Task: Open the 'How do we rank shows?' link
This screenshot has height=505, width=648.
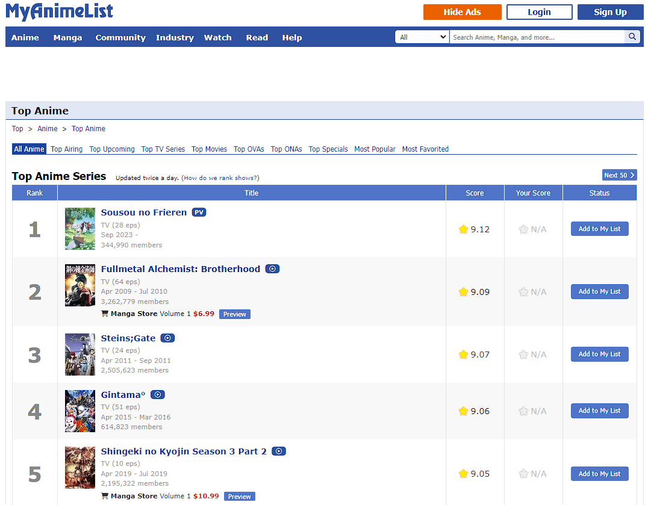Action: tap(220, 176)
